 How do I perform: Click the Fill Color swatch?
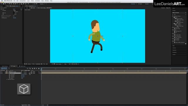point(14,13)
